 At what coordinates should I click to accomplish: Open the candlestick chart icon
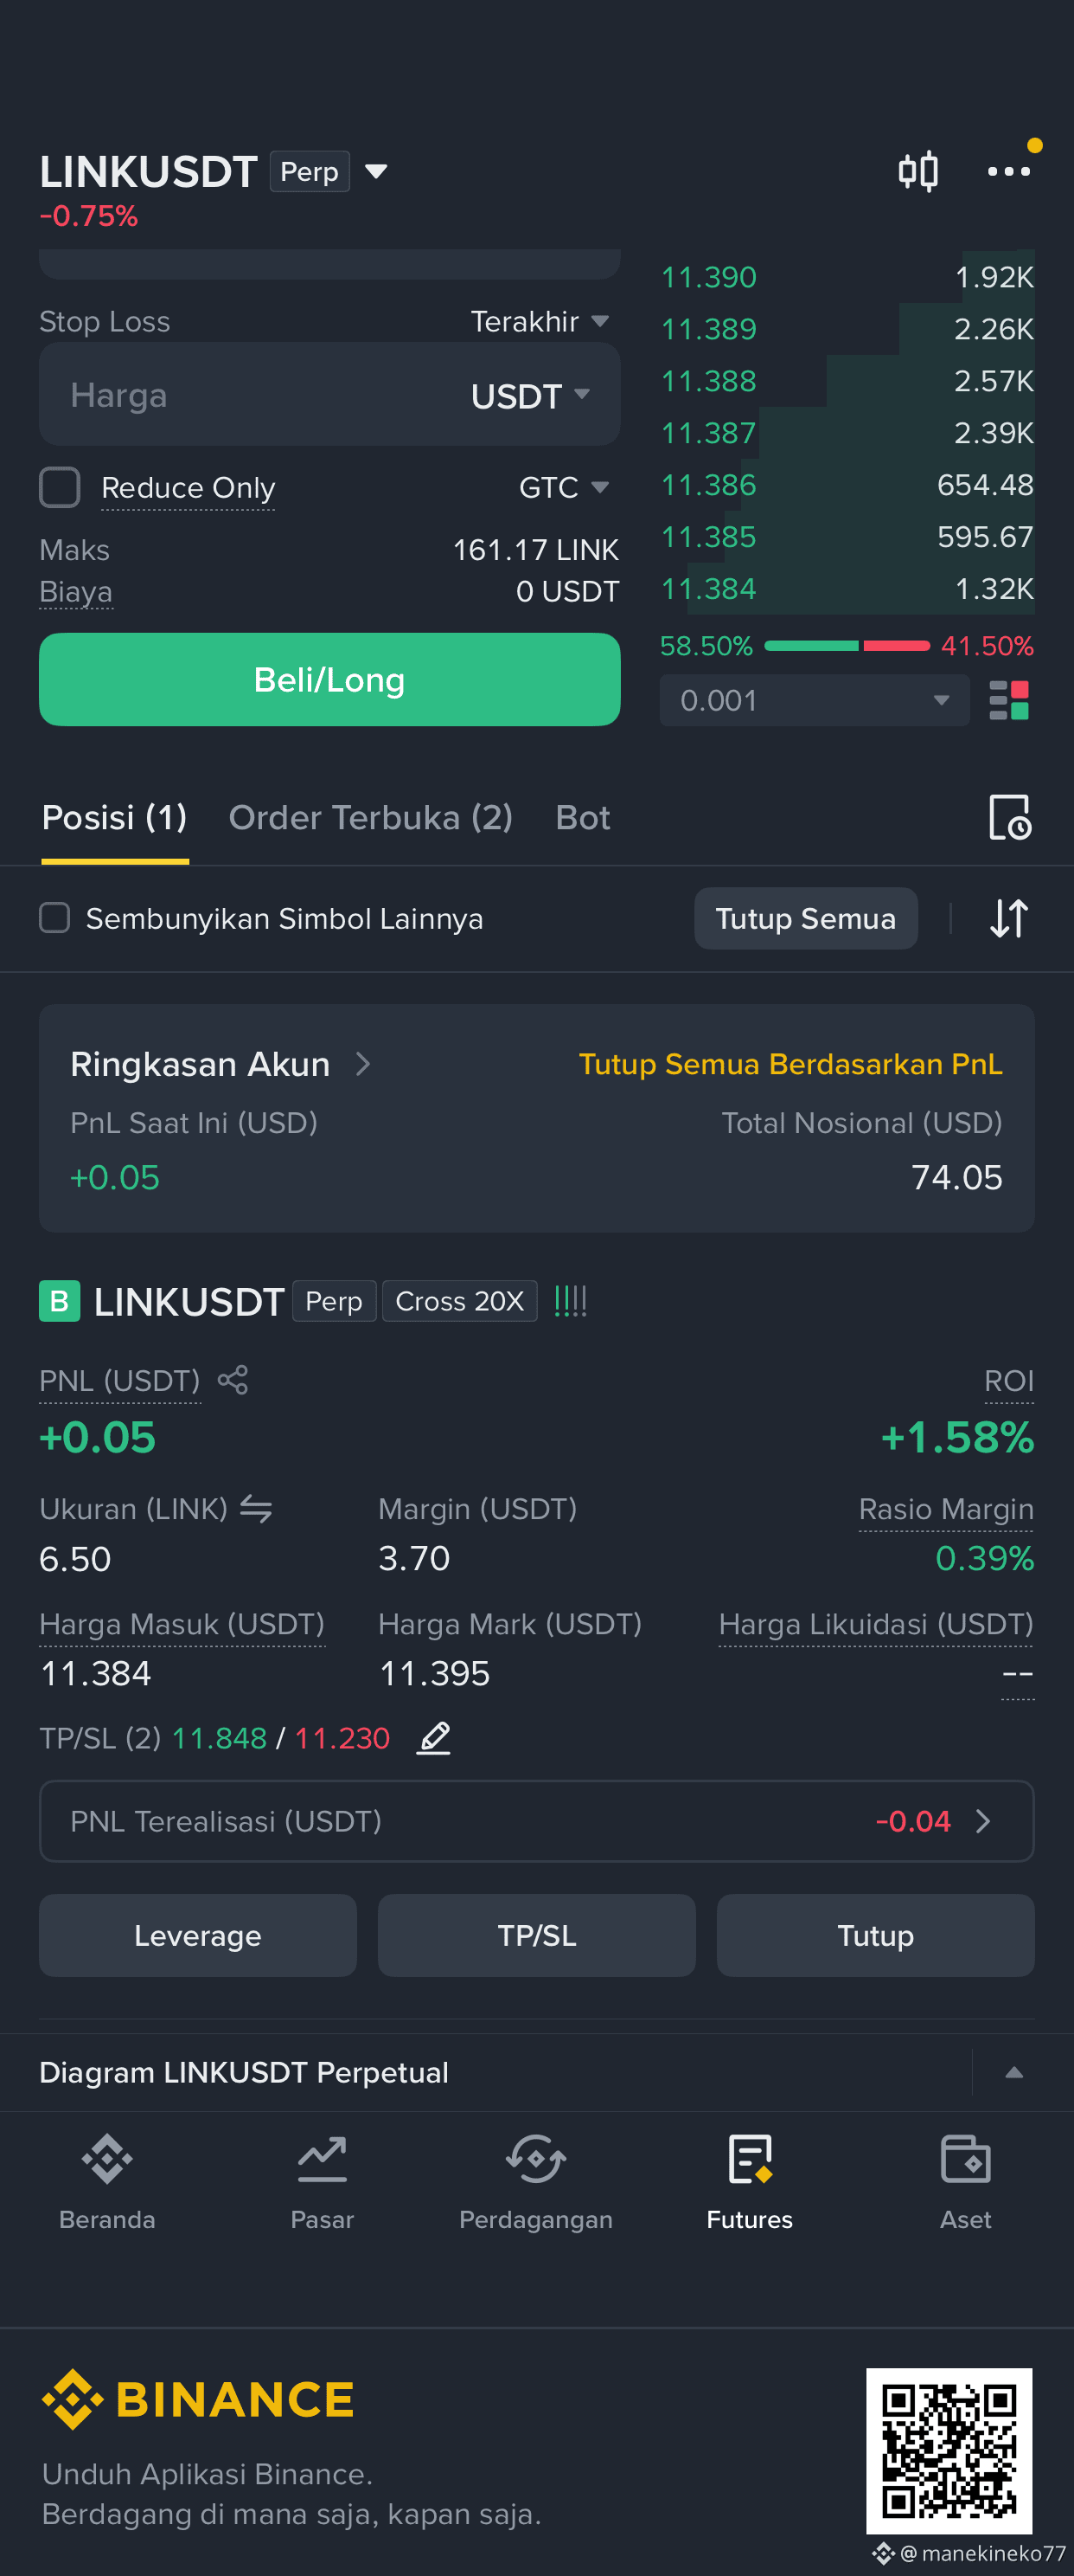coord(917,171)
